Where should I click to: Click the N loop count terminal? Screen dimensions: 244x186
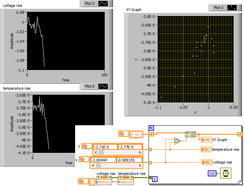coord(151,128)
